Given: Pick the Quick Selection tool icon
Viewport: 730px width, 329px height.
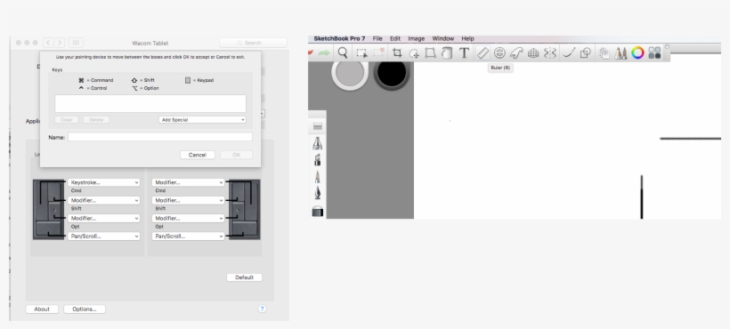Looking at the screenshot, I should click(x=379, y=53).
